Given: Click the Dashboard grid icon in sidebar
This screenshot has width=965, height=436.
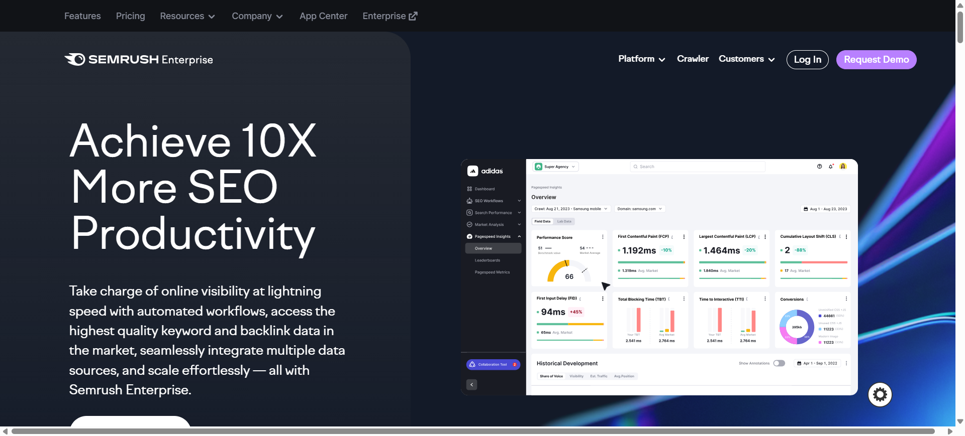Looking at the screenshot, I should tap(469, 189).
